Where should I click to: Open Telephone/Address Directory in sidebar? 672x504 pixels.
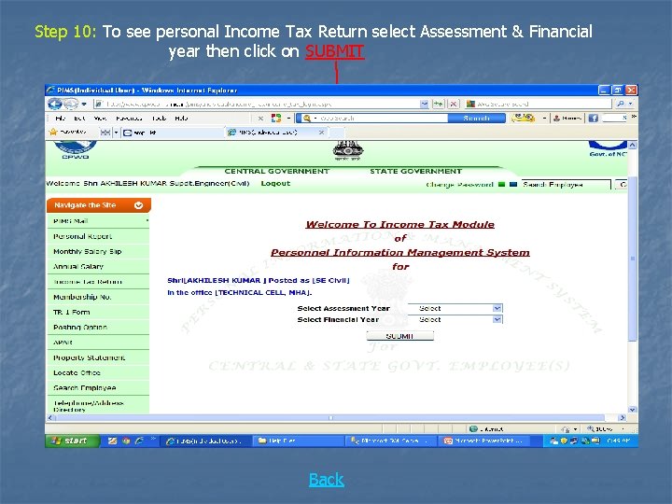click(x=98, y=405)
